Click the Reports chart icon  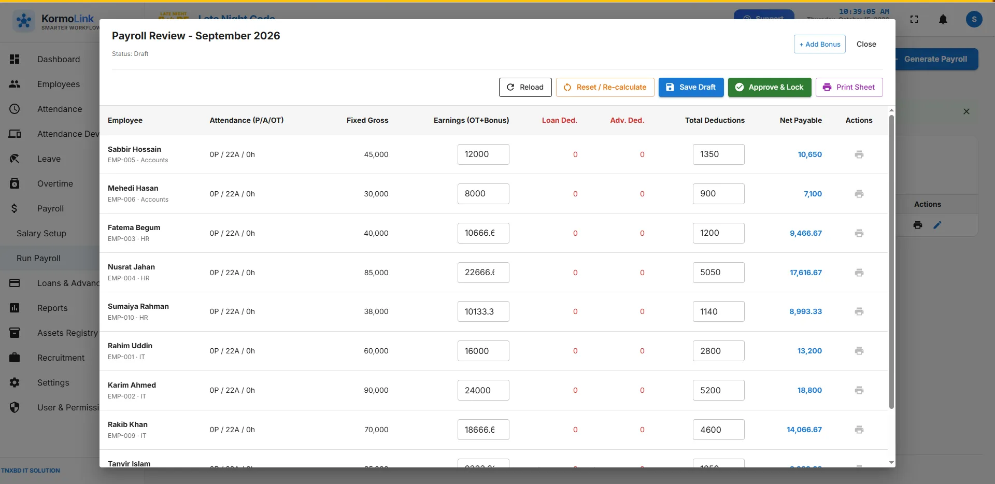(x=15, y=308)
